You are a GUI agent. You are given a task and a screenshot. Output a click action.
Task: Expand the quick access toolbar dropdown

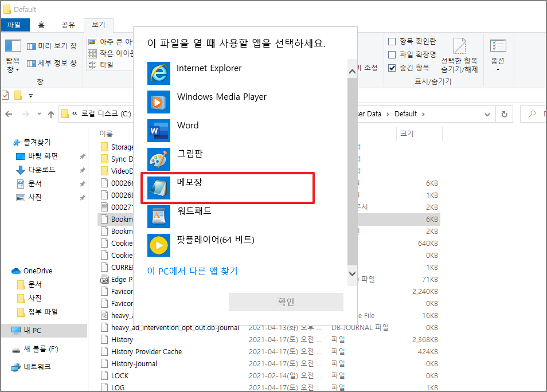pyautogui.click(x=31, y=96)
